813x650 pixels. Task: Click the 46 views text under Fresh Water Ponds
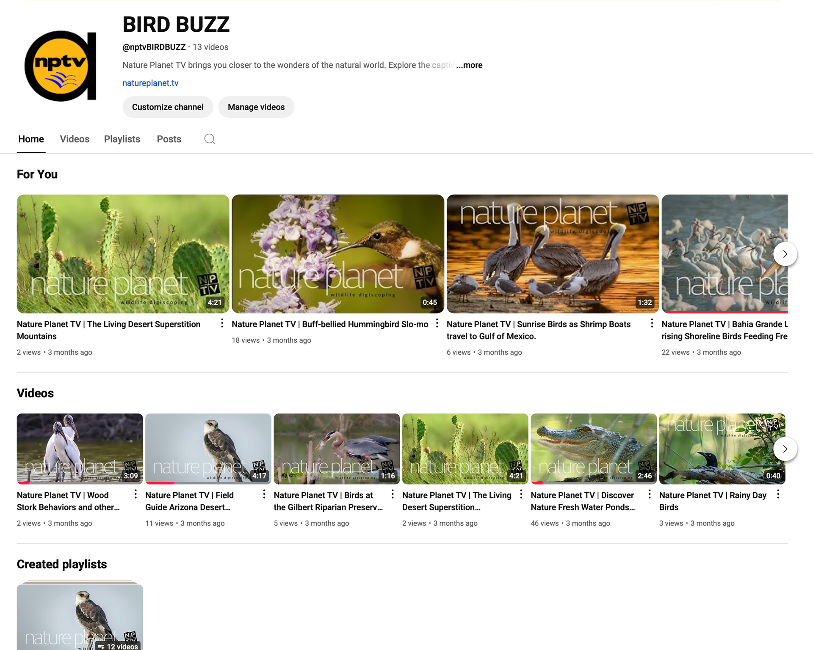(545, 523)
